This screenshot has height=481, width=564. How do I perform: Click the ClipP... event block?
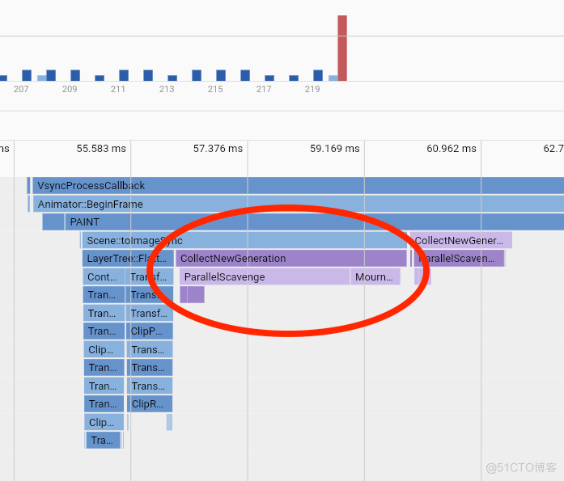(x=150, y=331)
